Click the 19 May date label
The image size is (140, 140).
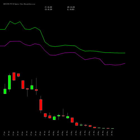click(99, 133)
